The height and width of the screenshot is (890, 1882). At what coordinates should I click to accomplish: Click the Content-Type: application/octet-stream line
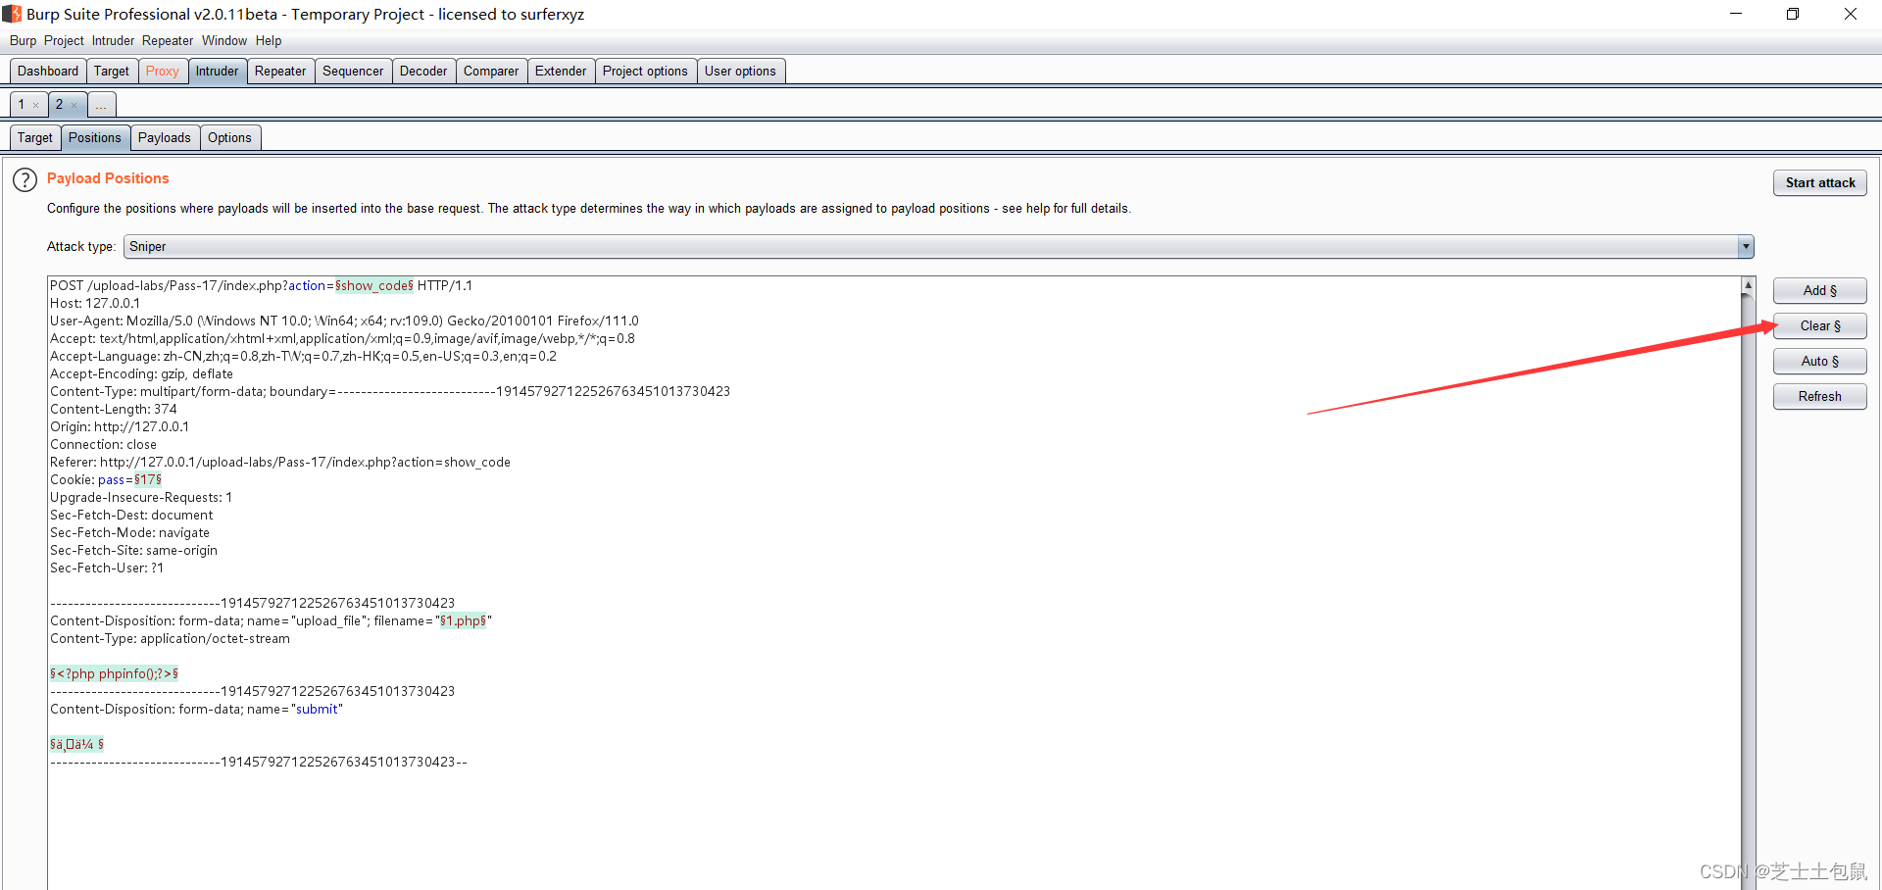(170, 638)
